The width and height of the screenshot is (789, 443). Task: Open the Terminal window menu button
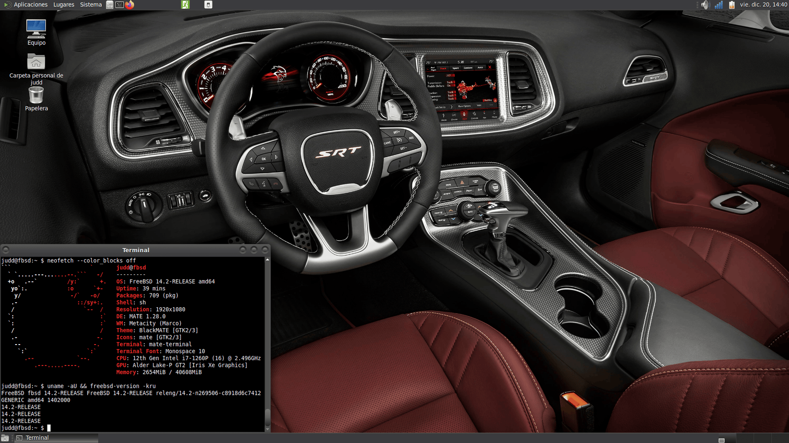(6, 250)
